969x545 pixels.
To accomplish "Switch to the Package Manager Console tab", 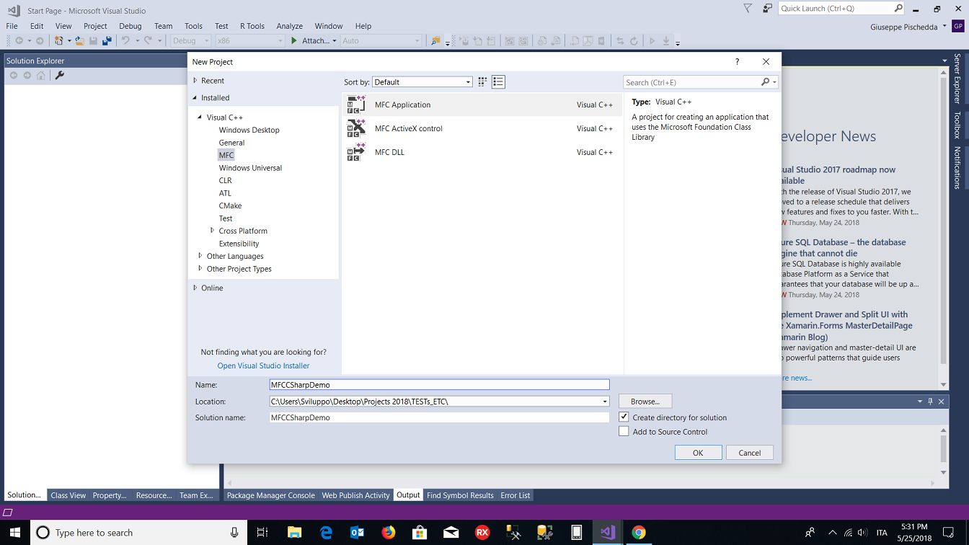I will click(x=271, y=495).
